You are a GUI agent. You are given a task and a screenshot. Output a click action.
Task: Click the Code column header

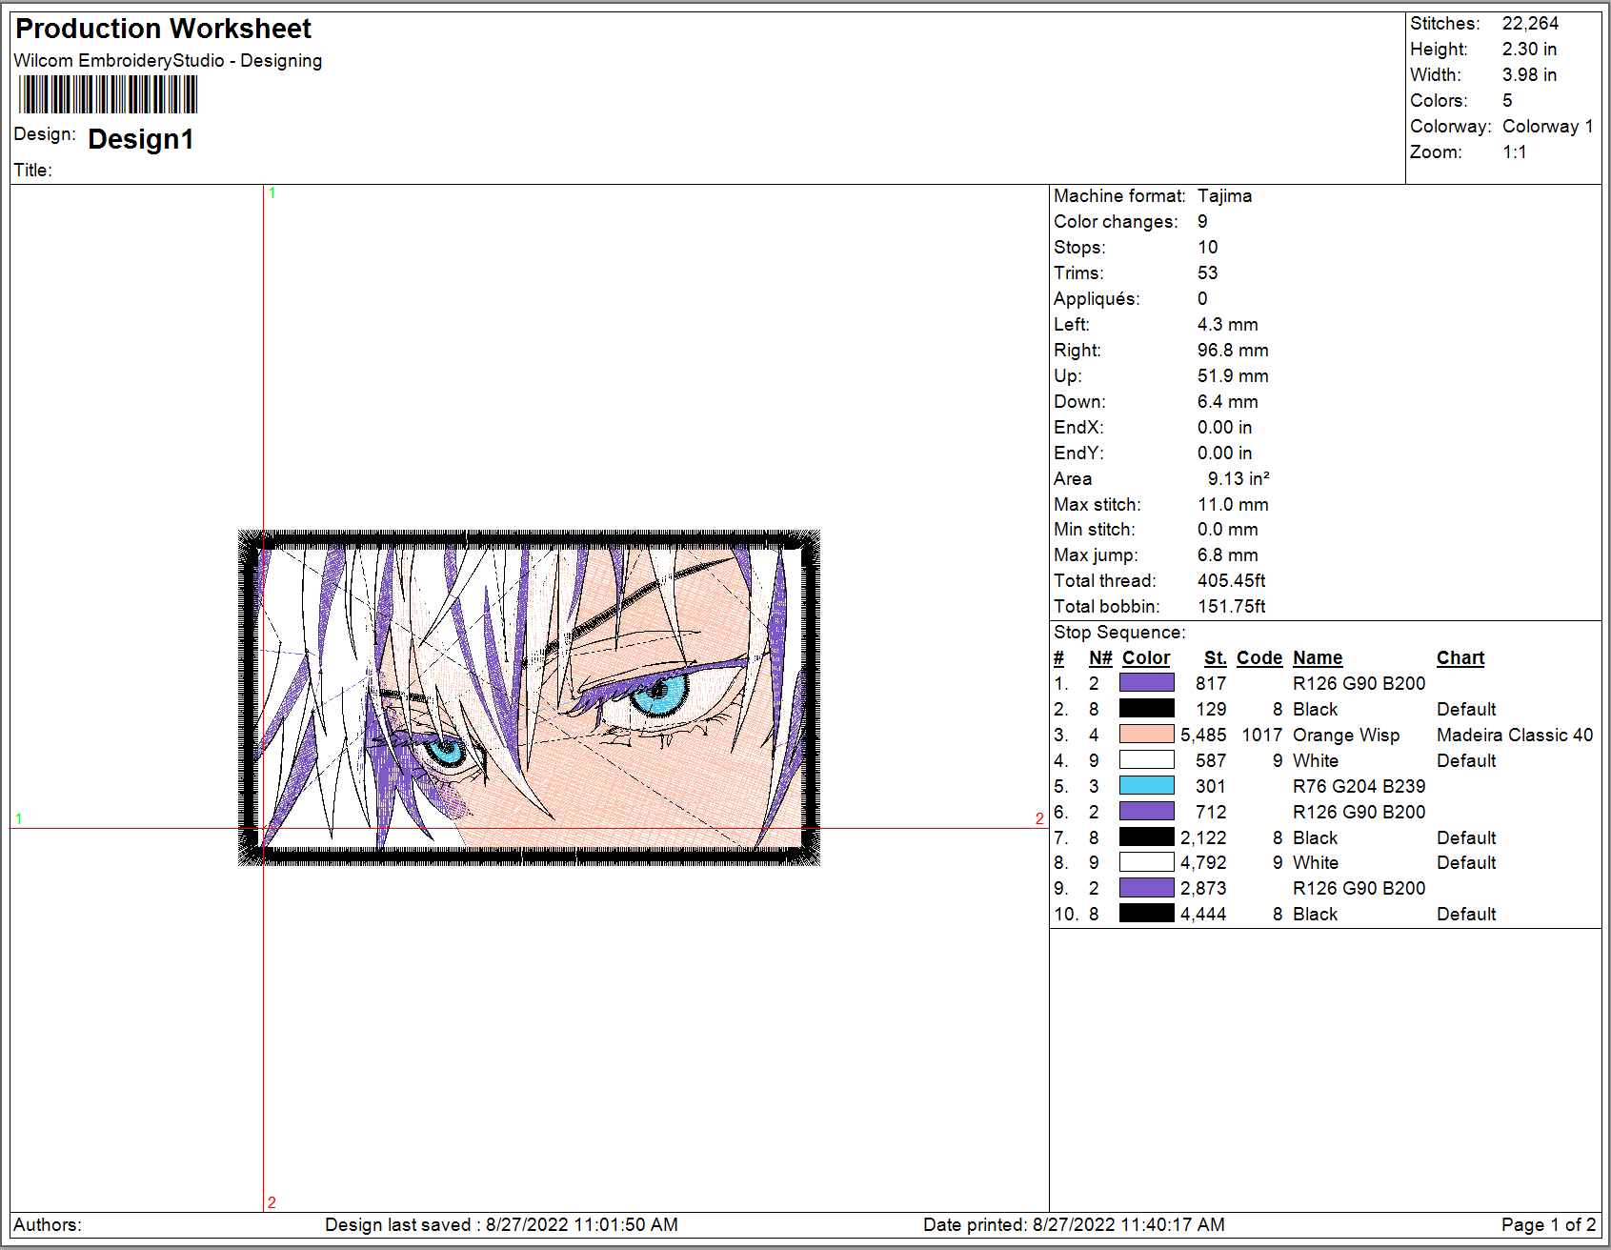tap(1259, 657)
